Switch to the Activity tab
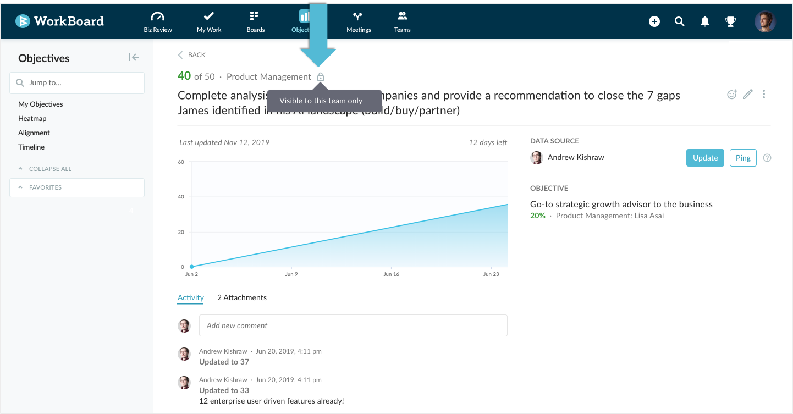793x414 pixels. point(191,297)
